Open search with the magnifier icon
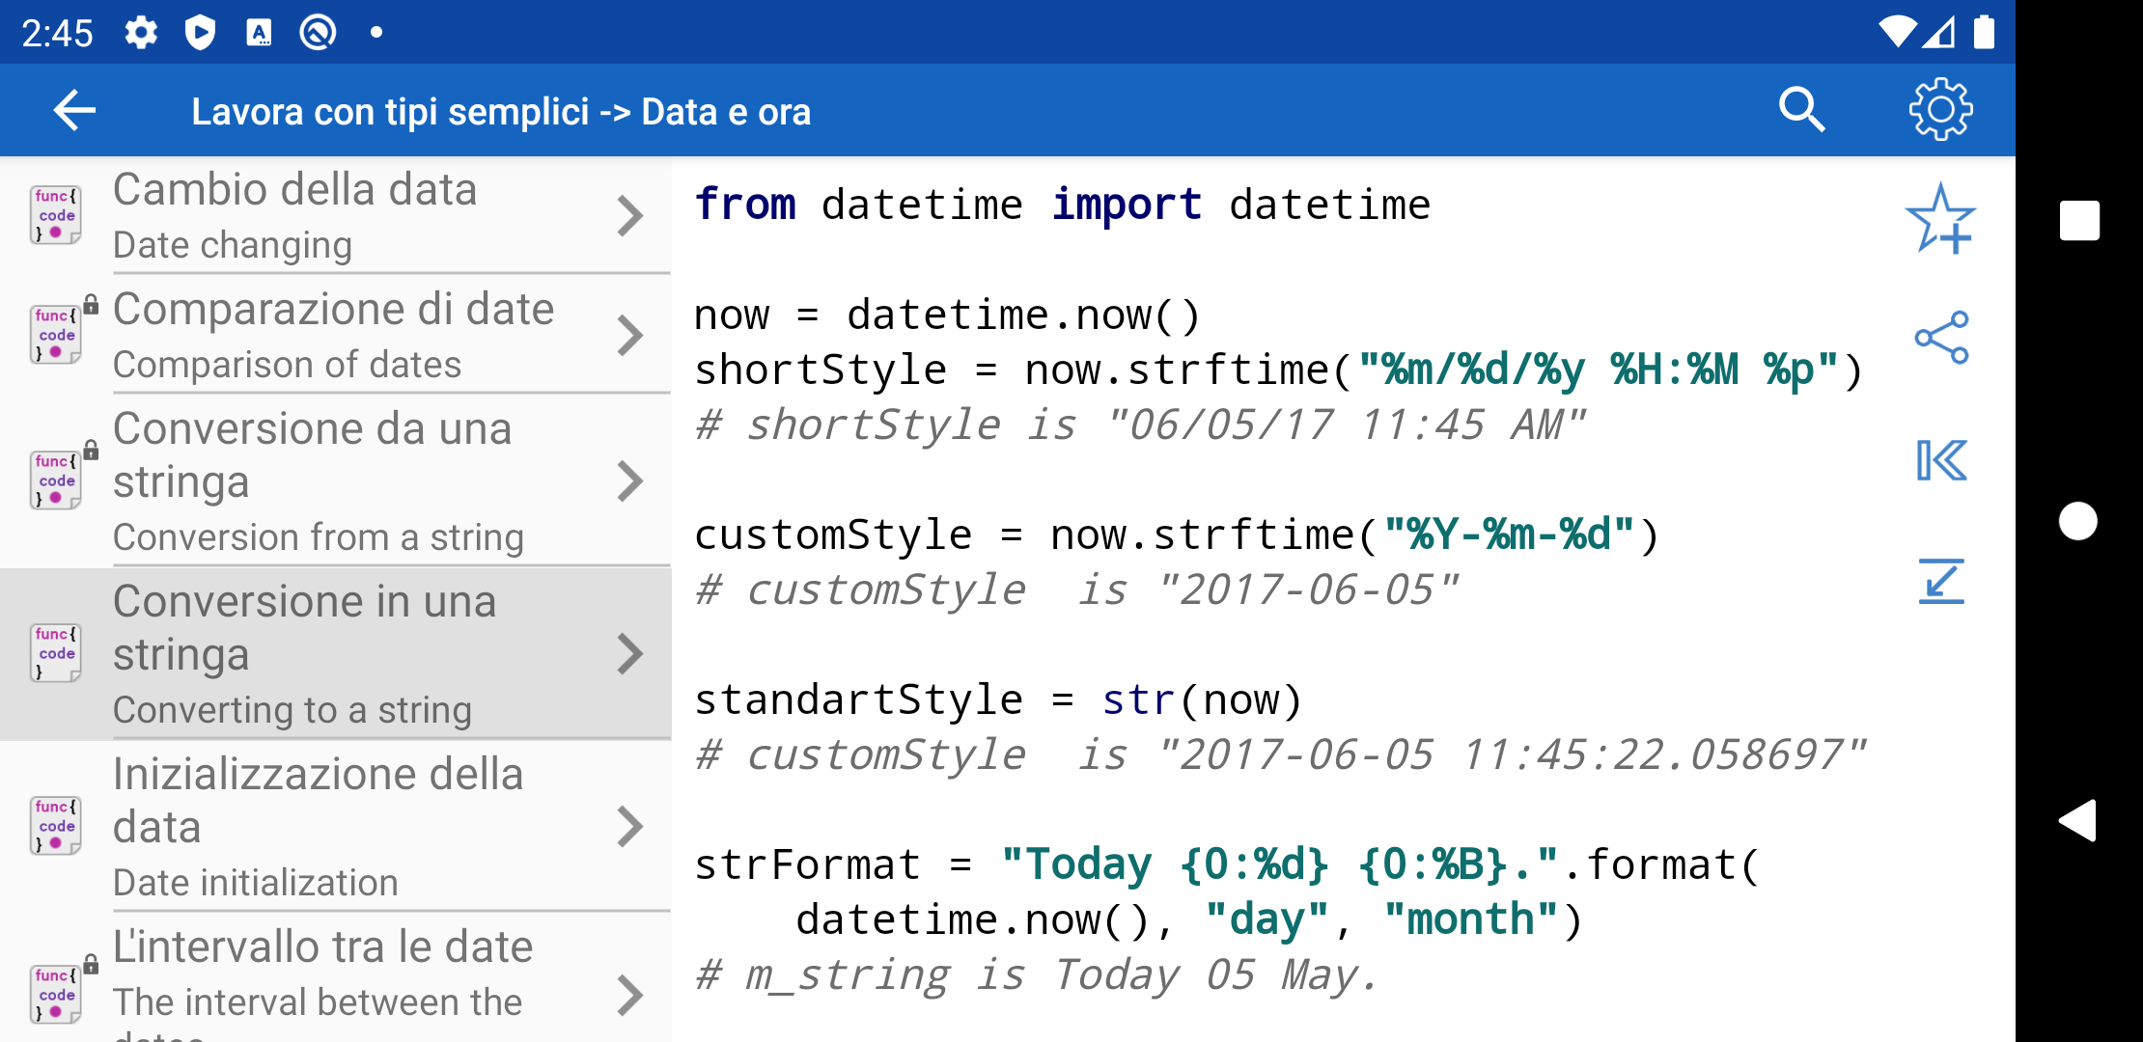This screenshot has height=1042, width=2143. pyautogui.click(x=1801, y=110)
